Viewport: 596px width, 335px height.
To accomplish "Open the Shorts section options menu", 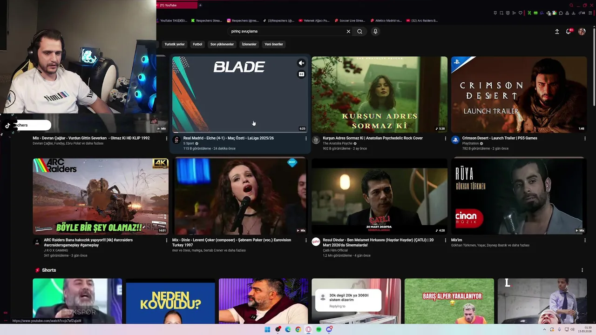I will (582, 270).
